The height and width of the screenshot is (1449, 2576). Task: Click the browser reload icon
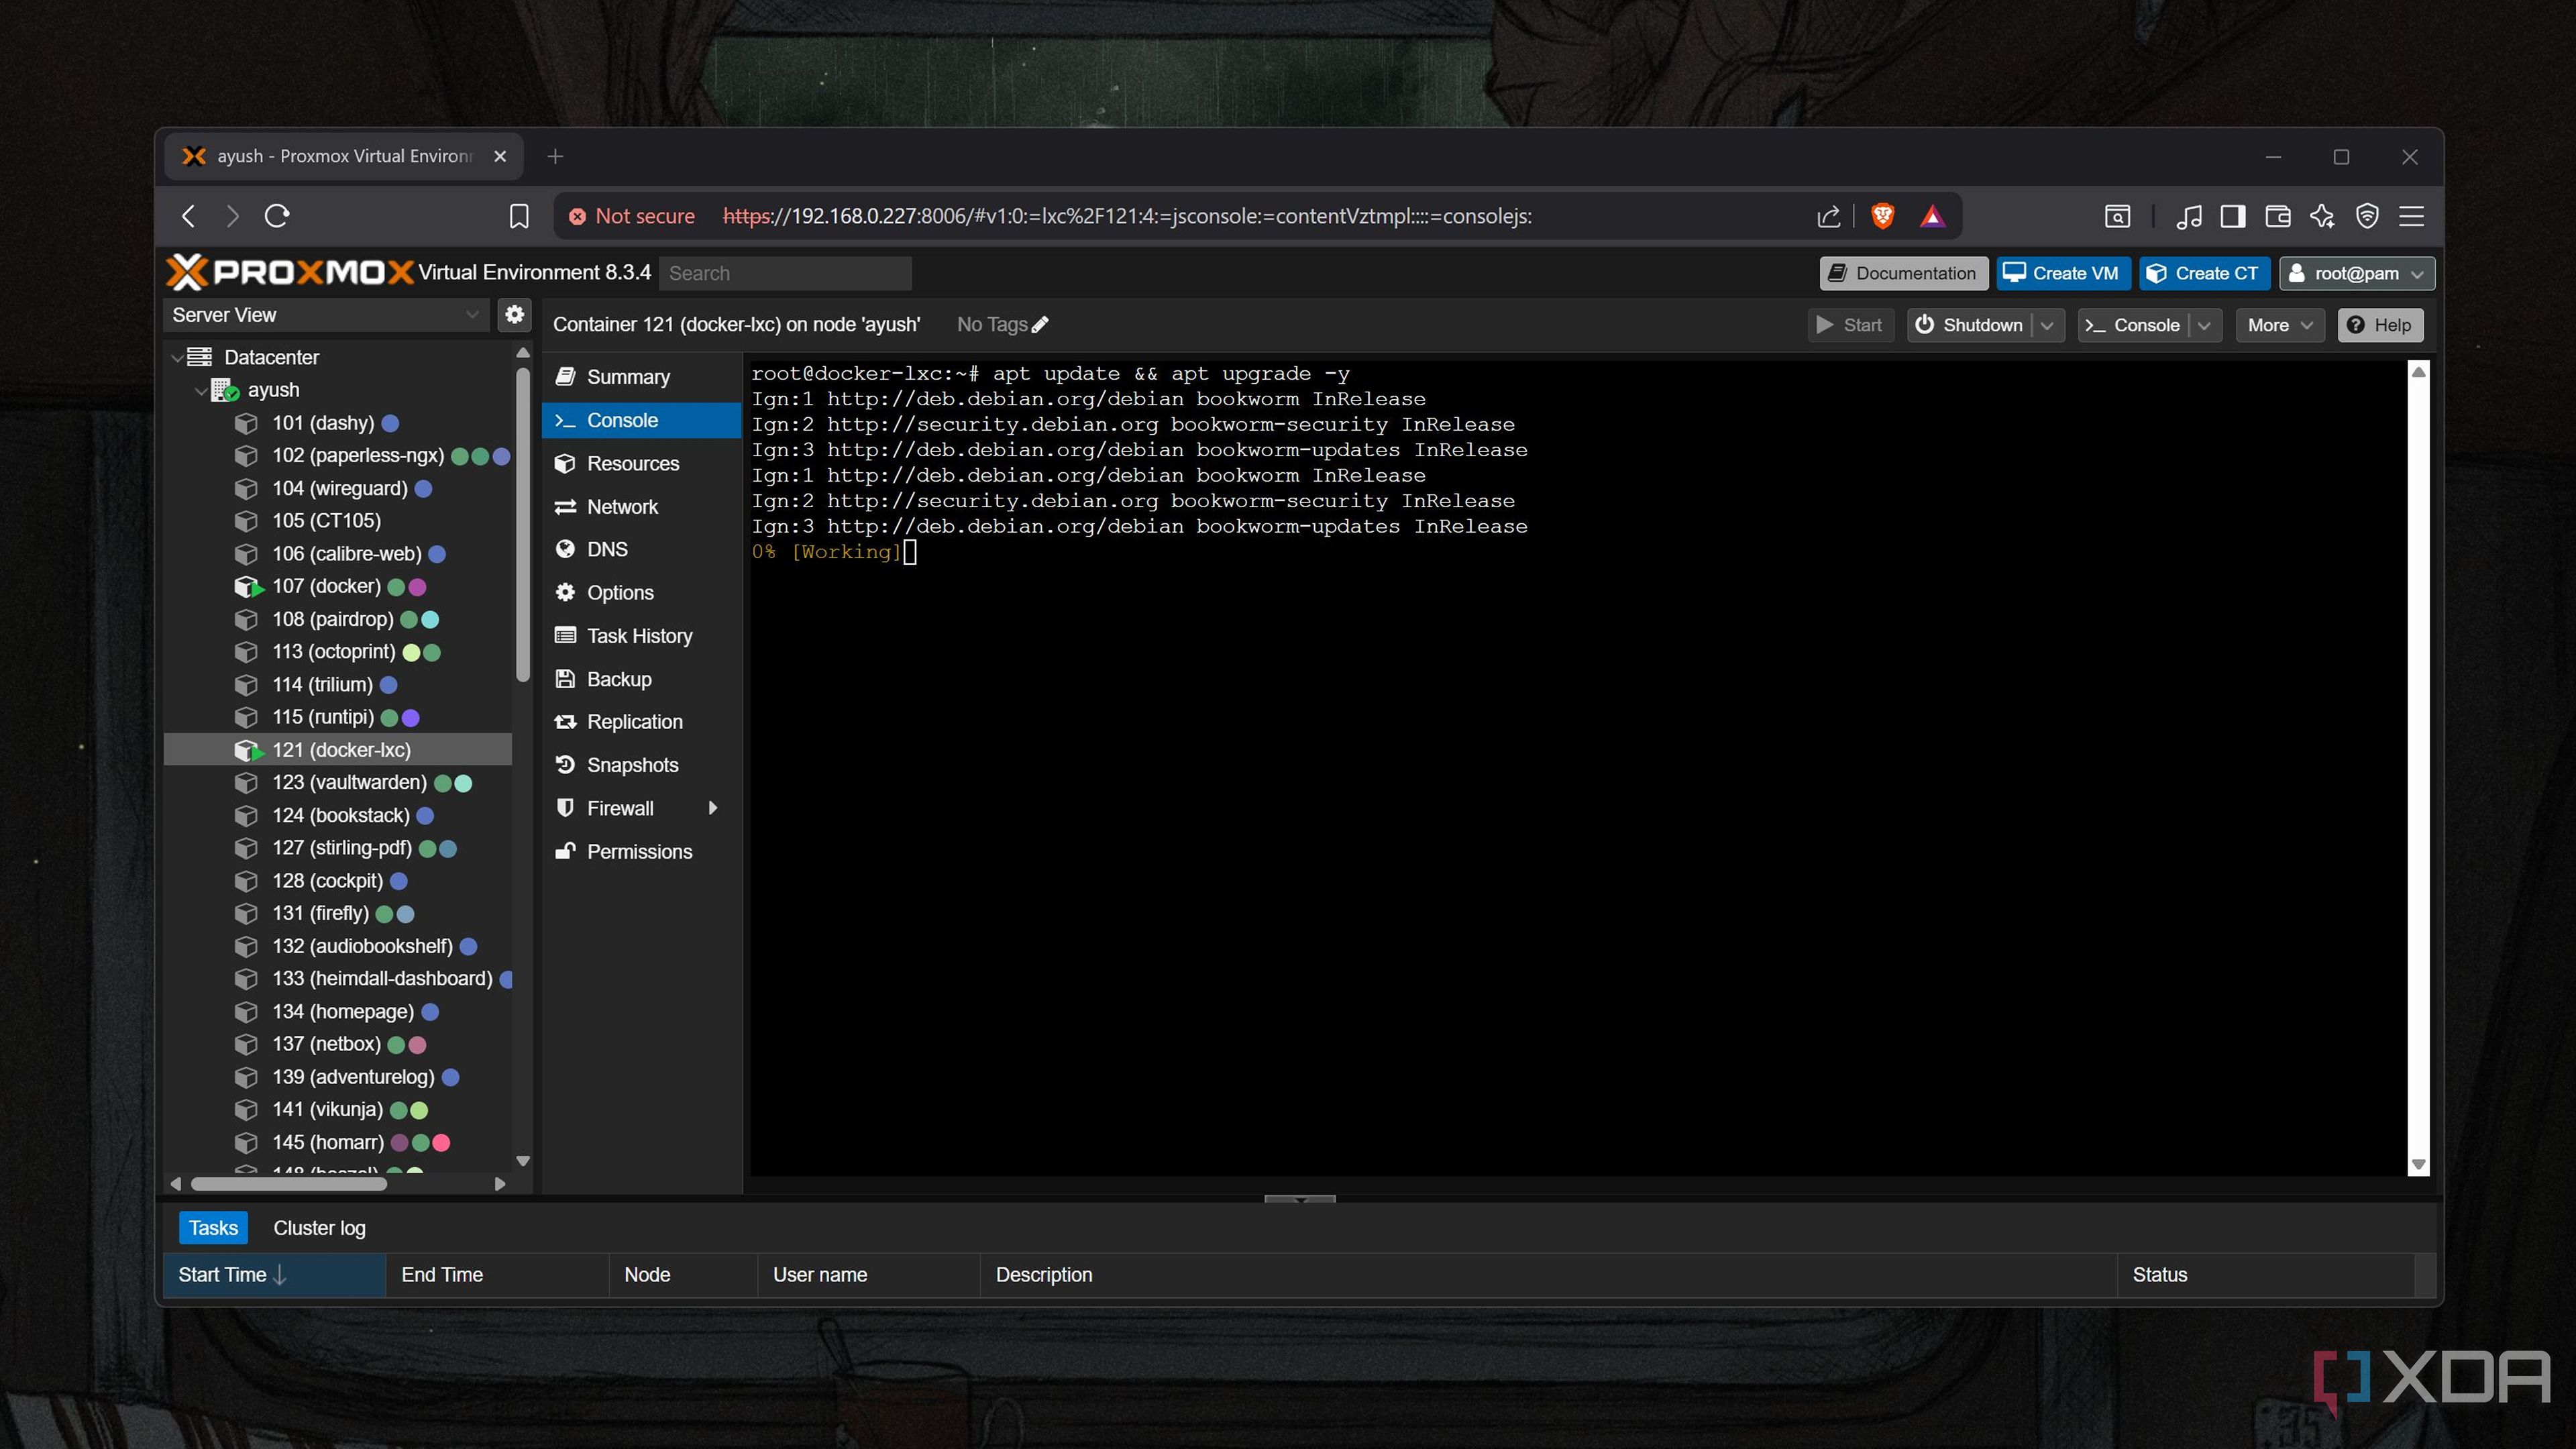[x=277, y=216]
